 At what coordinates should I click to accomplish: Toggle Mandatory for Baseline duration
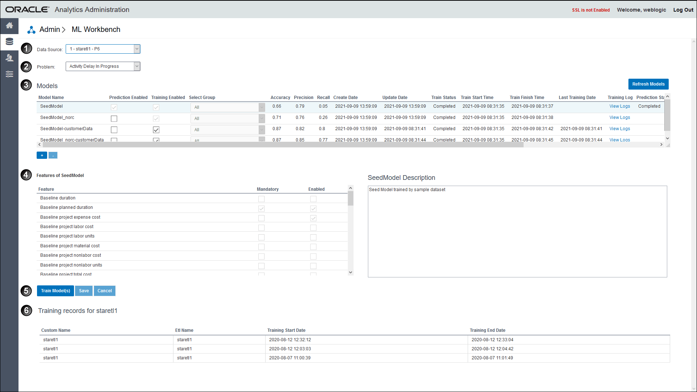261,199
